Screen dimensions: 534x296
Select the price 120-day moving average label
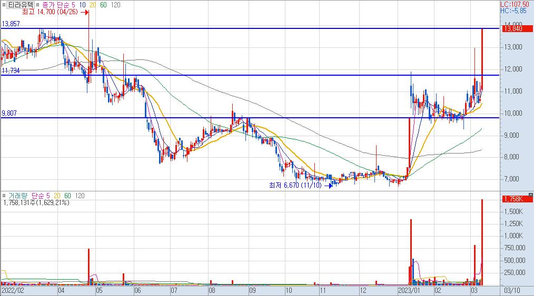[115, 5]
